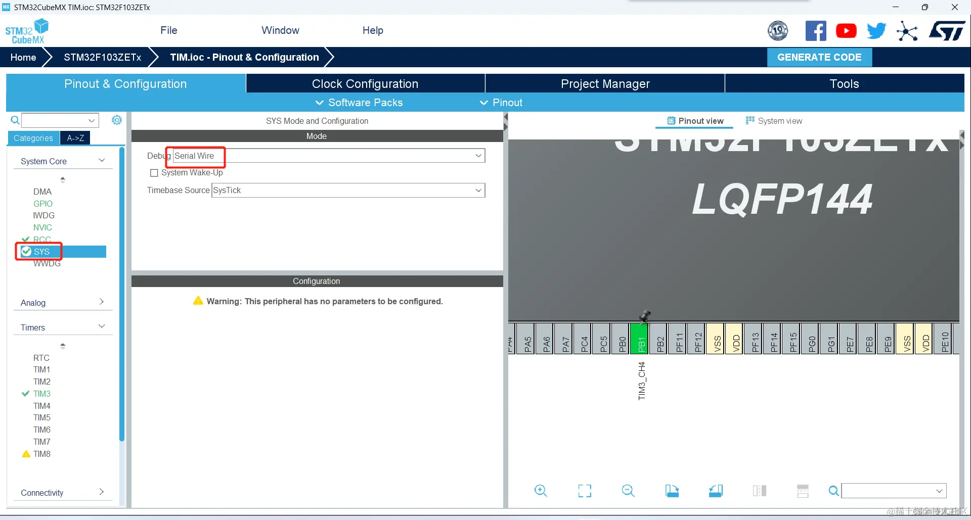Click the ST logo icon
971x520 pixels.
(x=947, y=31)
